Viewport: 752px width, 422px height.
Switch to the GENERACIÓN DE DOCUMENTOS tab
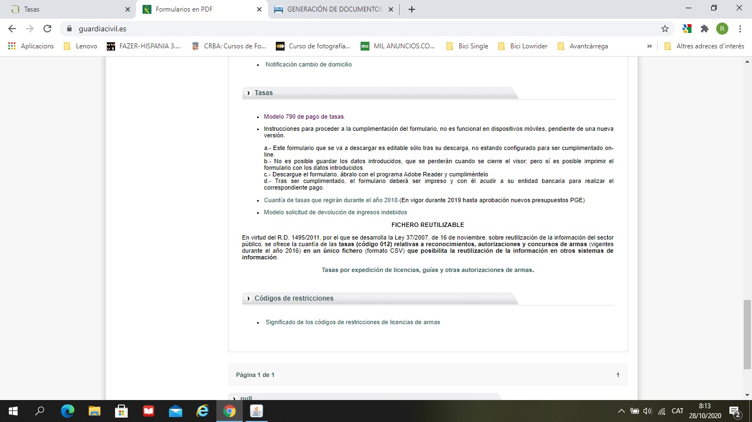tap(334, 9)
